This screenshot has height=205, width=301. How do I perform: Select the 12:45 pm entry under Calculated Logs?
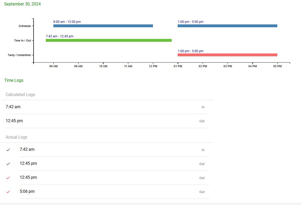[x=14, y=121]
